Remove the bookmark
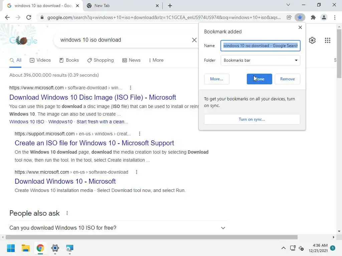This screenshot has width=342, height=256. 288,79
